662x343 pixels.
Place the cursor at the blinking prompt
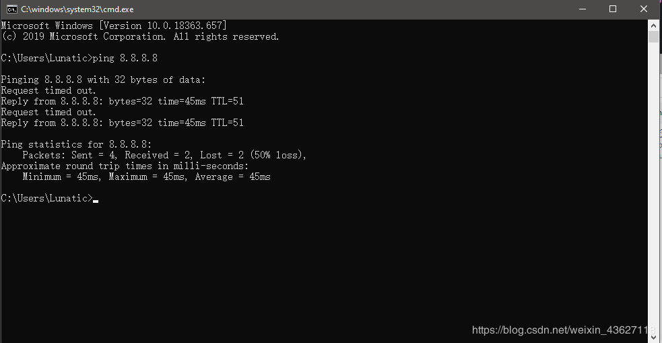click(96, 199)
